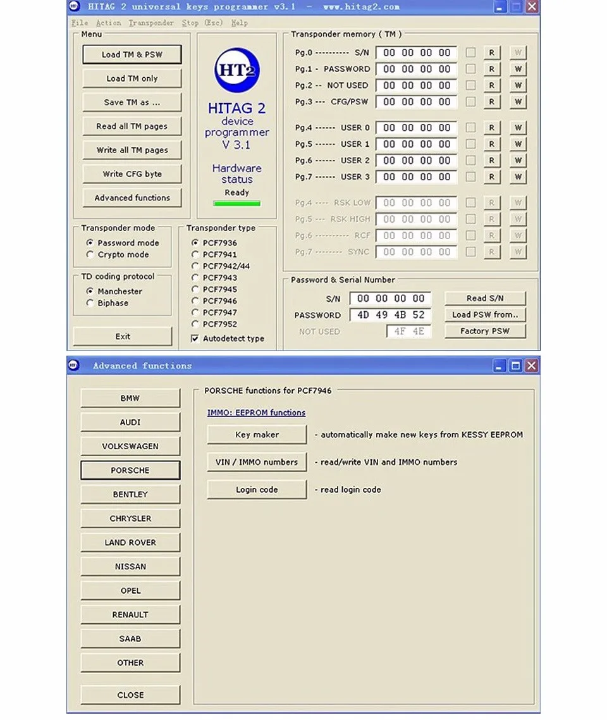The width and height of the screenshot is (607, 720).
Task: Minimize the Advanced functions window
Action: point(499,366)
